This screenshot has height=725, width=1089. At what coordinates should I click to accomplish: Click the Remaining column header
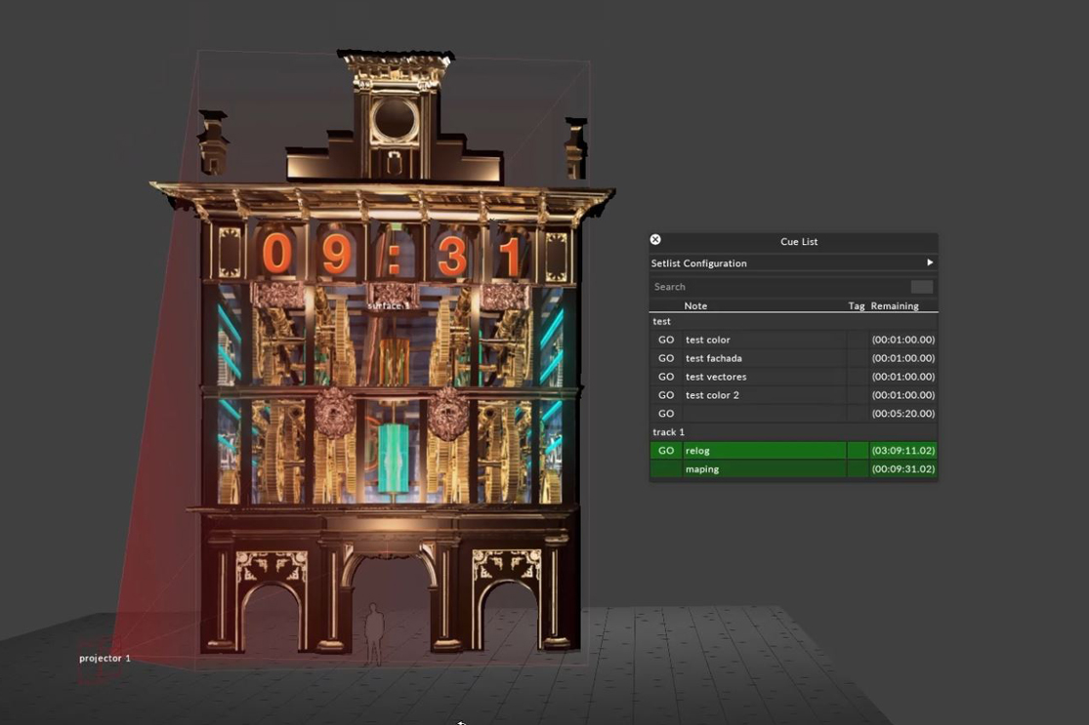[x=895, y=306]
